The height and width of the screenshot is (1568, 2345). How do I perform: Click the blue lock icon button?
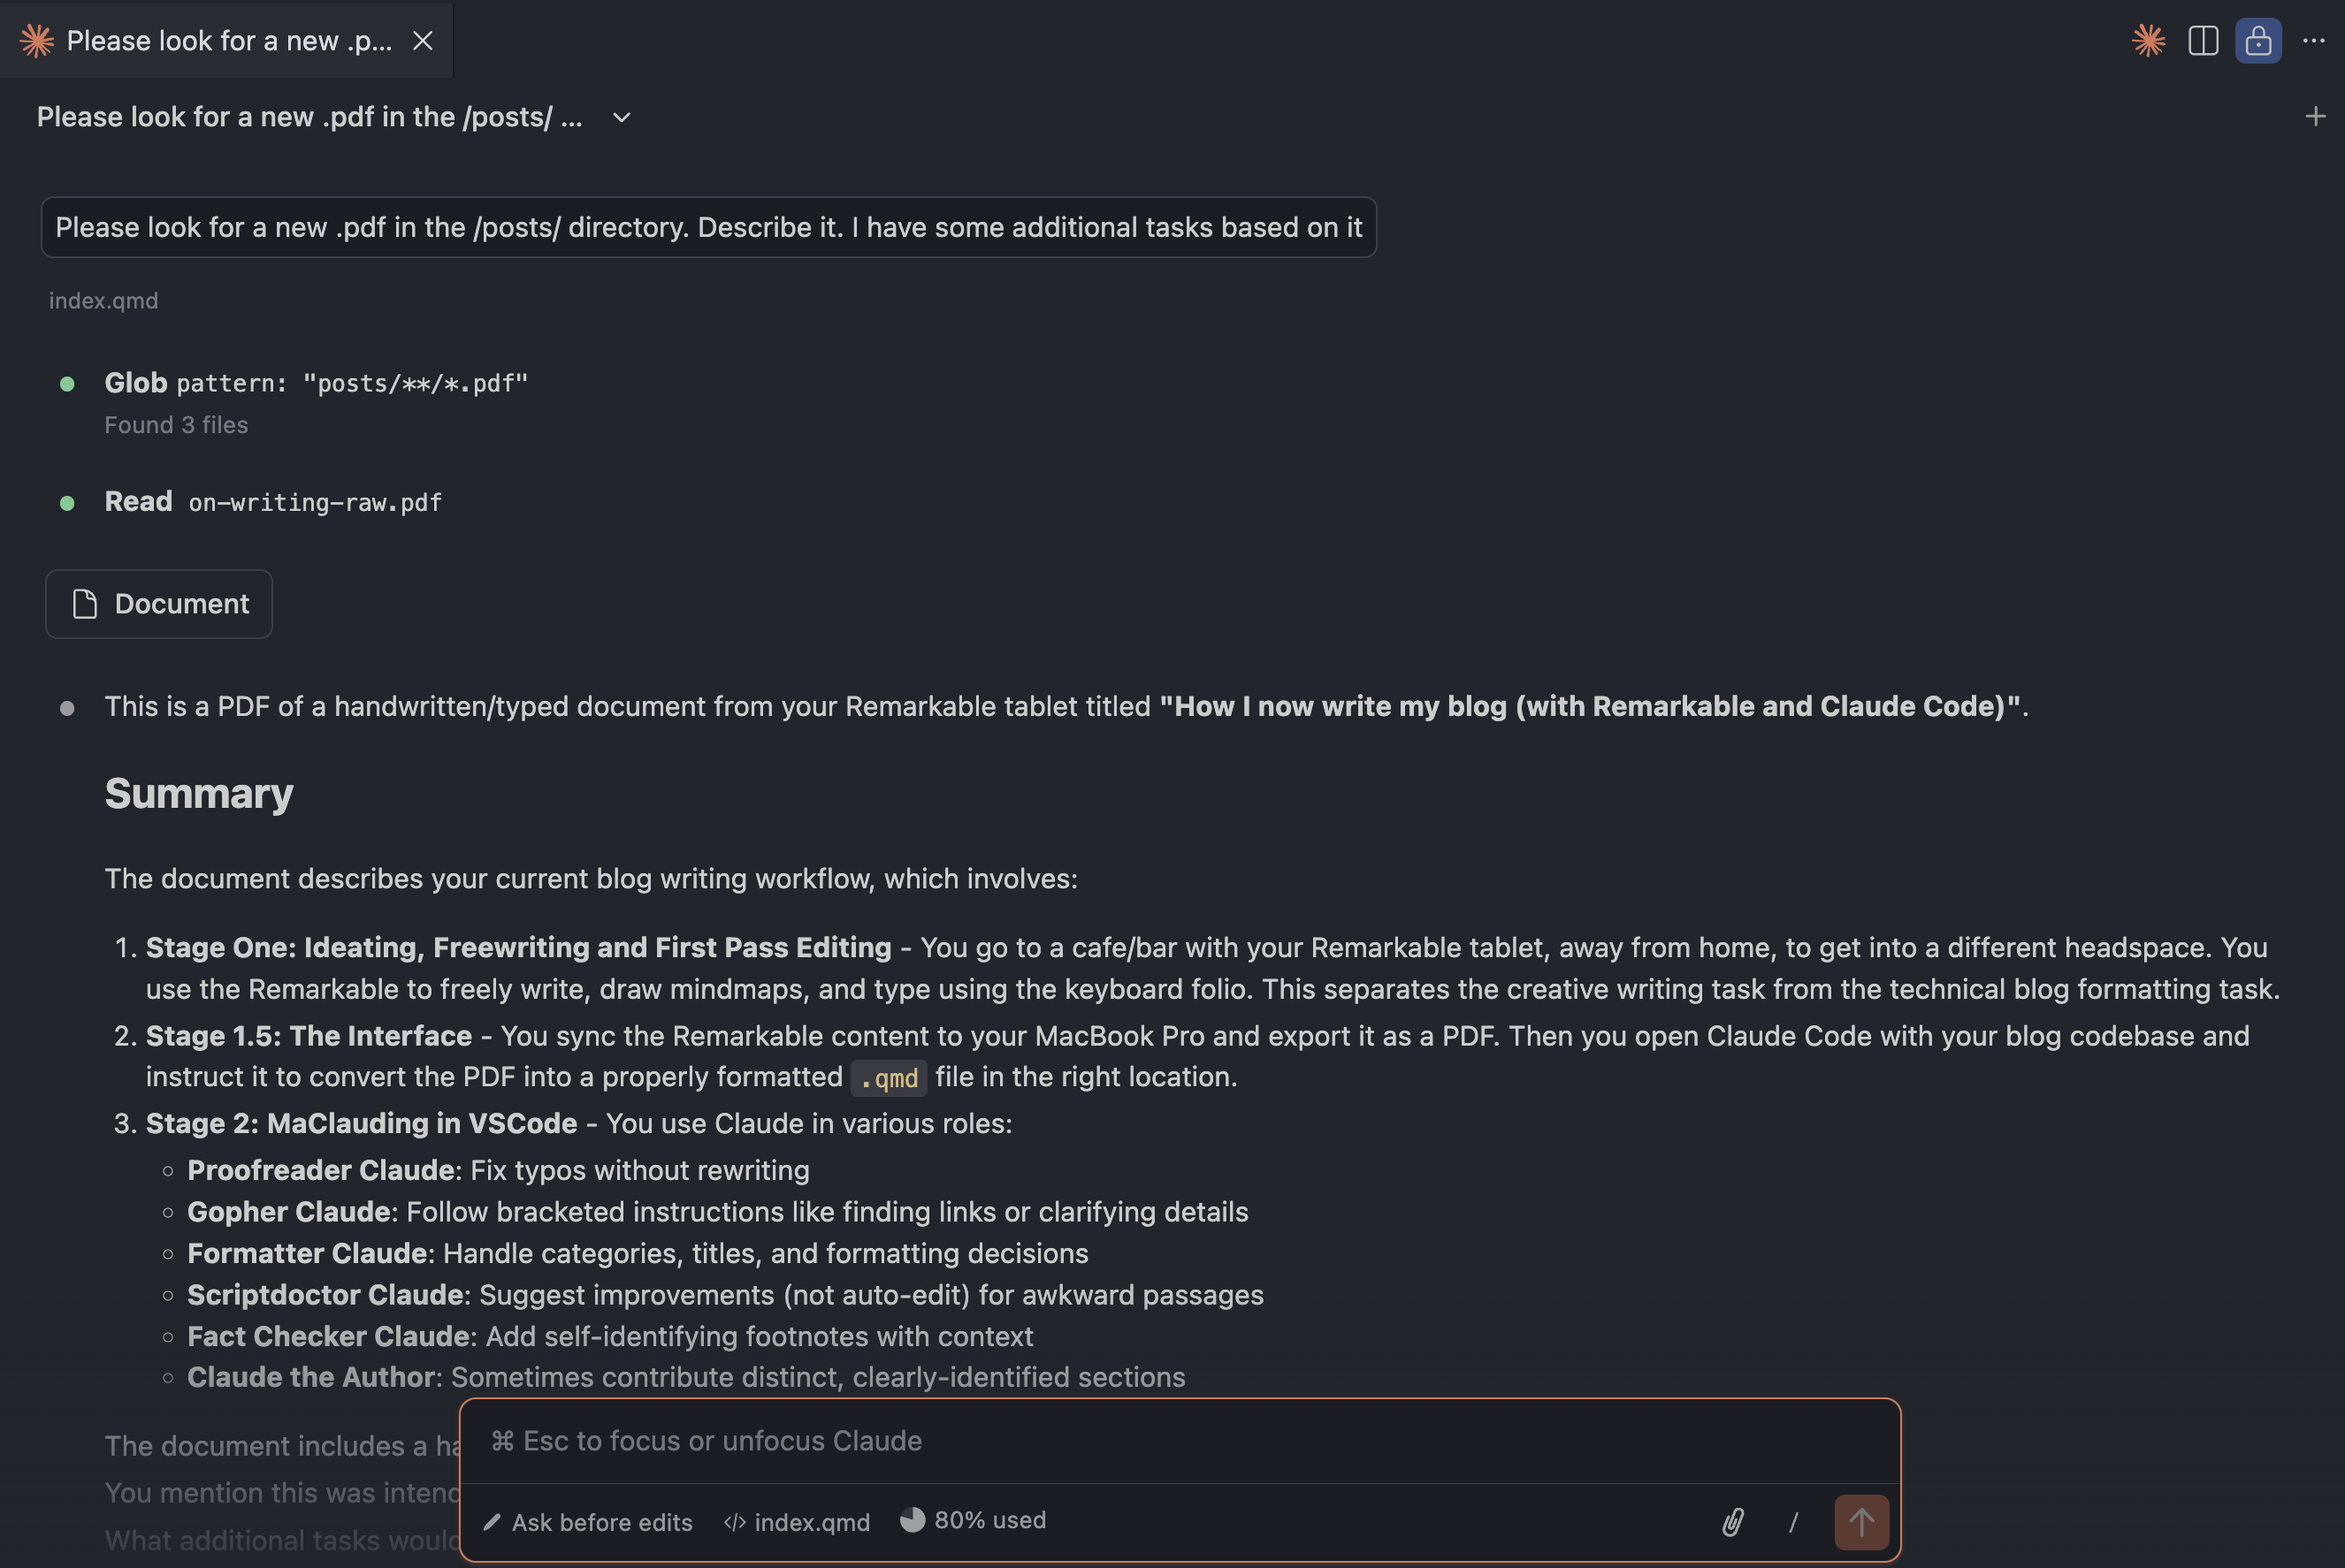(2258, 41)
